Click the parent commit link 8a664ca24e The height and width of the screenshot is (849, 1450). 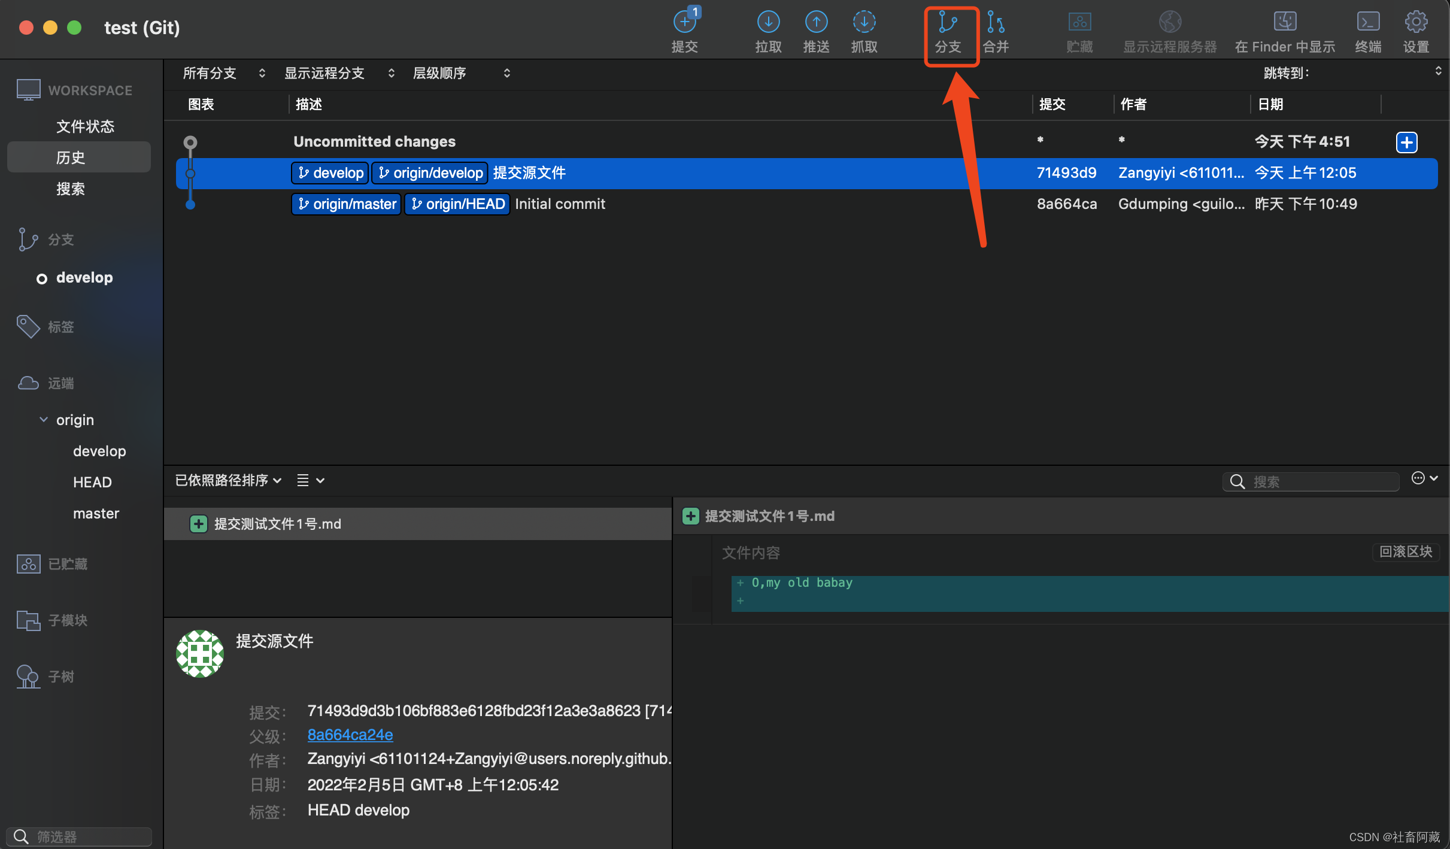point(350,735)
